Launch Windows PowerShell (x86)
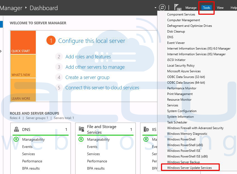 coord(185,145)
